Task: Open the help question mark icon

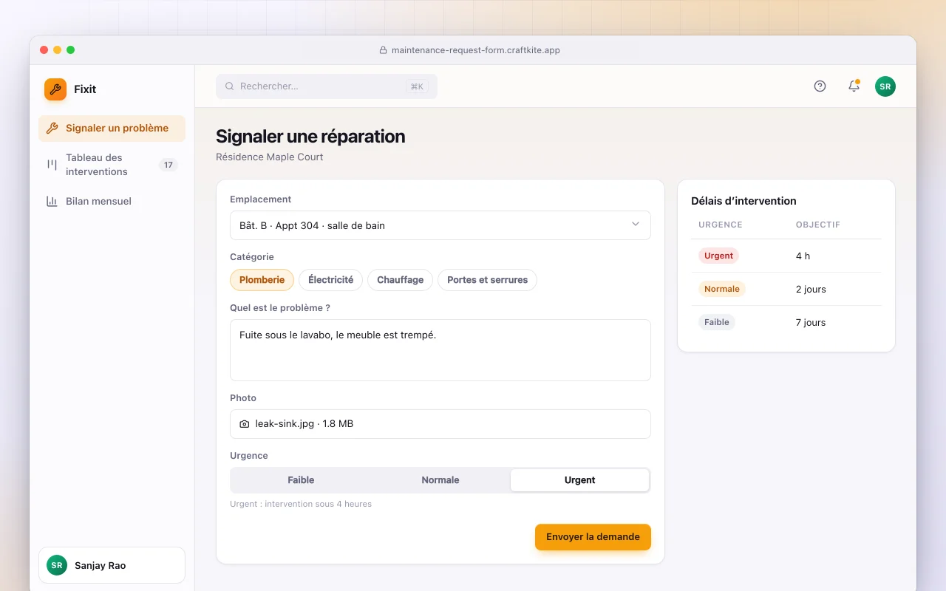Action: 820,86
